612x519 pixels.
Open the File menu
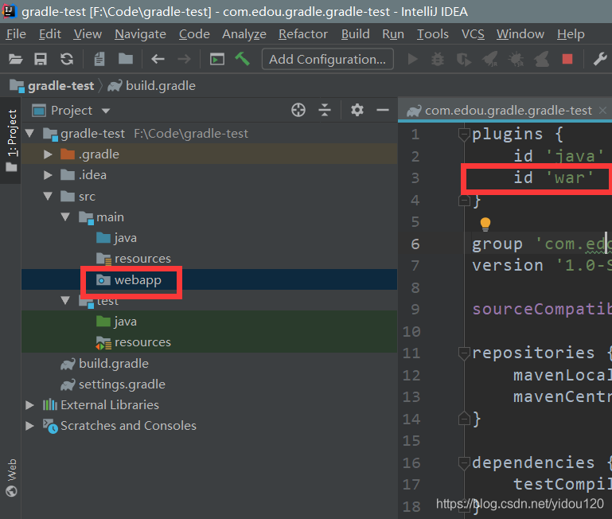[16, 34]
